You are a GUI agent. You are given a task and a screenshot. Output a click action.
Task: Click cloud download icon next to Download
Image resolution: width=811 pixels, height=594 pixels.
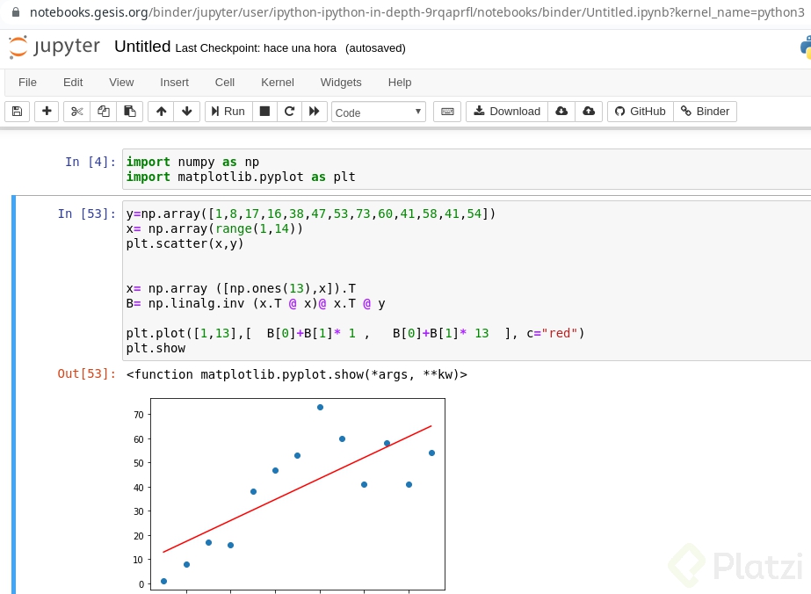561,112
